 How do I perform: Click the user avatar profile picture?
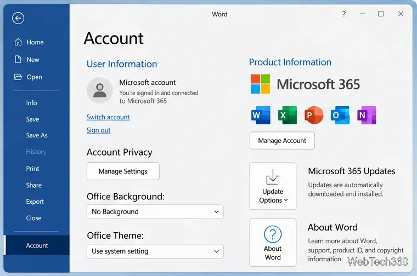[x=100, y=90]
